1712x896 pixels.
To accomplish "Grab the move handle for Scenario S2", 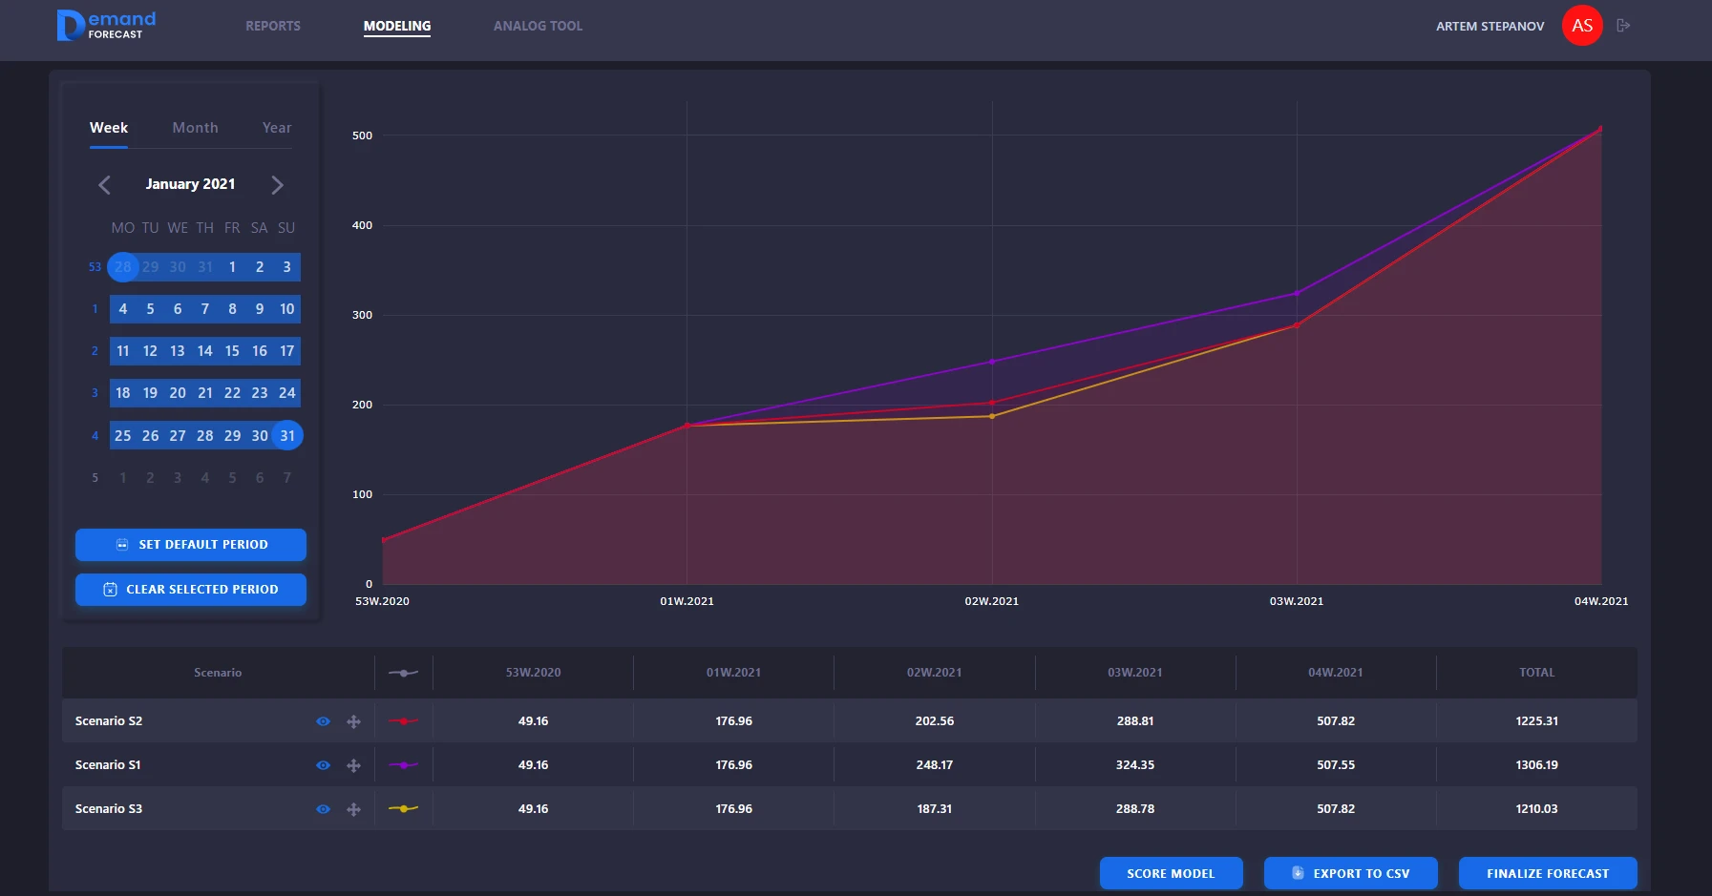I will 353,721.
